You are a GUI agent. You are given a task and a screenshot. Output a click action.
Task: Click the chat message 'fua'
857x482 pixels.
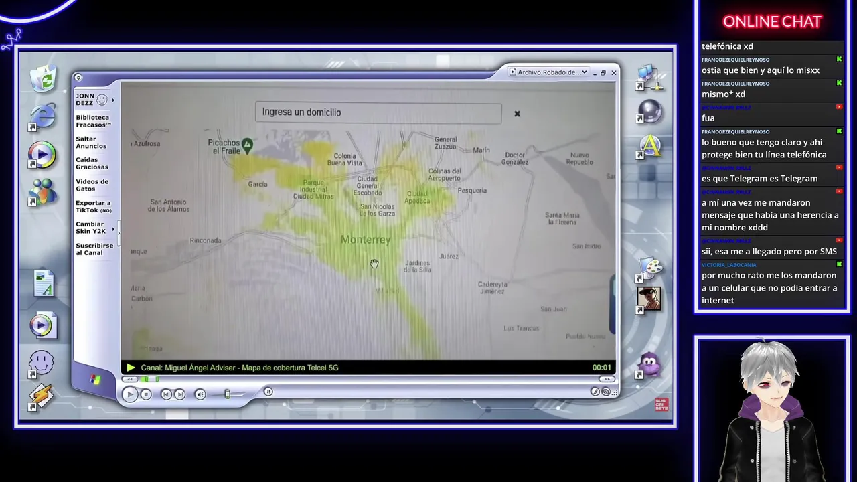click(708, 118)
